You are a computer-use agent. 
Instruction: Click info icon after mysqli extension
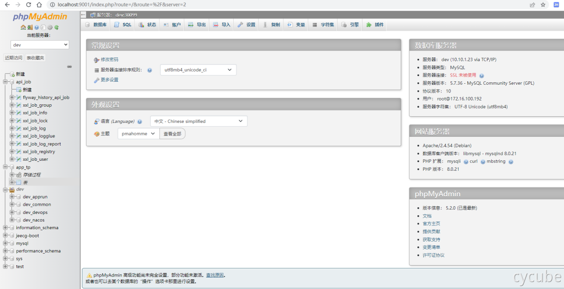[x=466, y=162]
